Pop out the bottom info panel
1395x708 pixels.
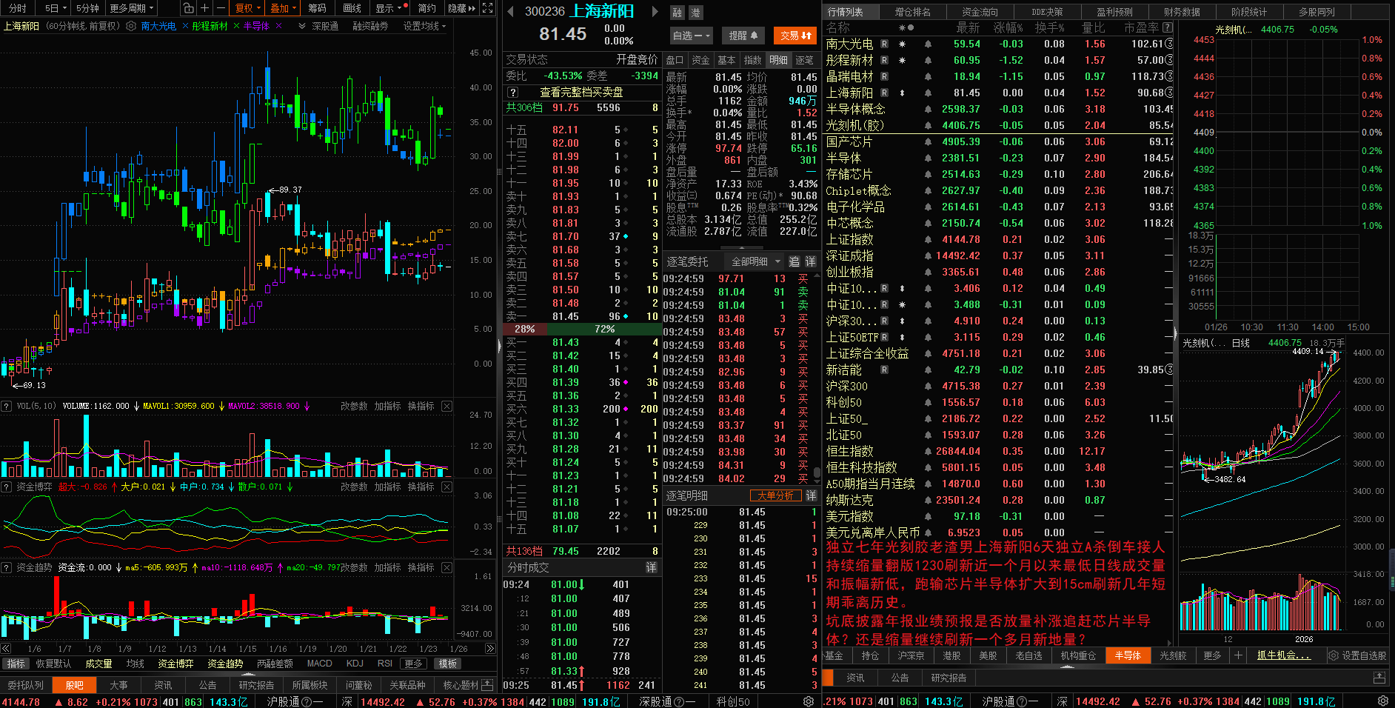tap(1379, 678)
